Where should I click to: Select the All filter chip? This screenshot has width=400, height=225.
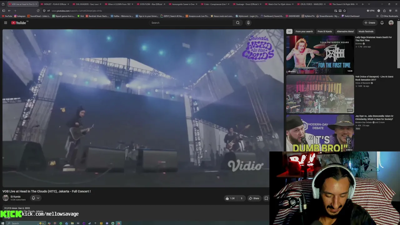(289, 32)
